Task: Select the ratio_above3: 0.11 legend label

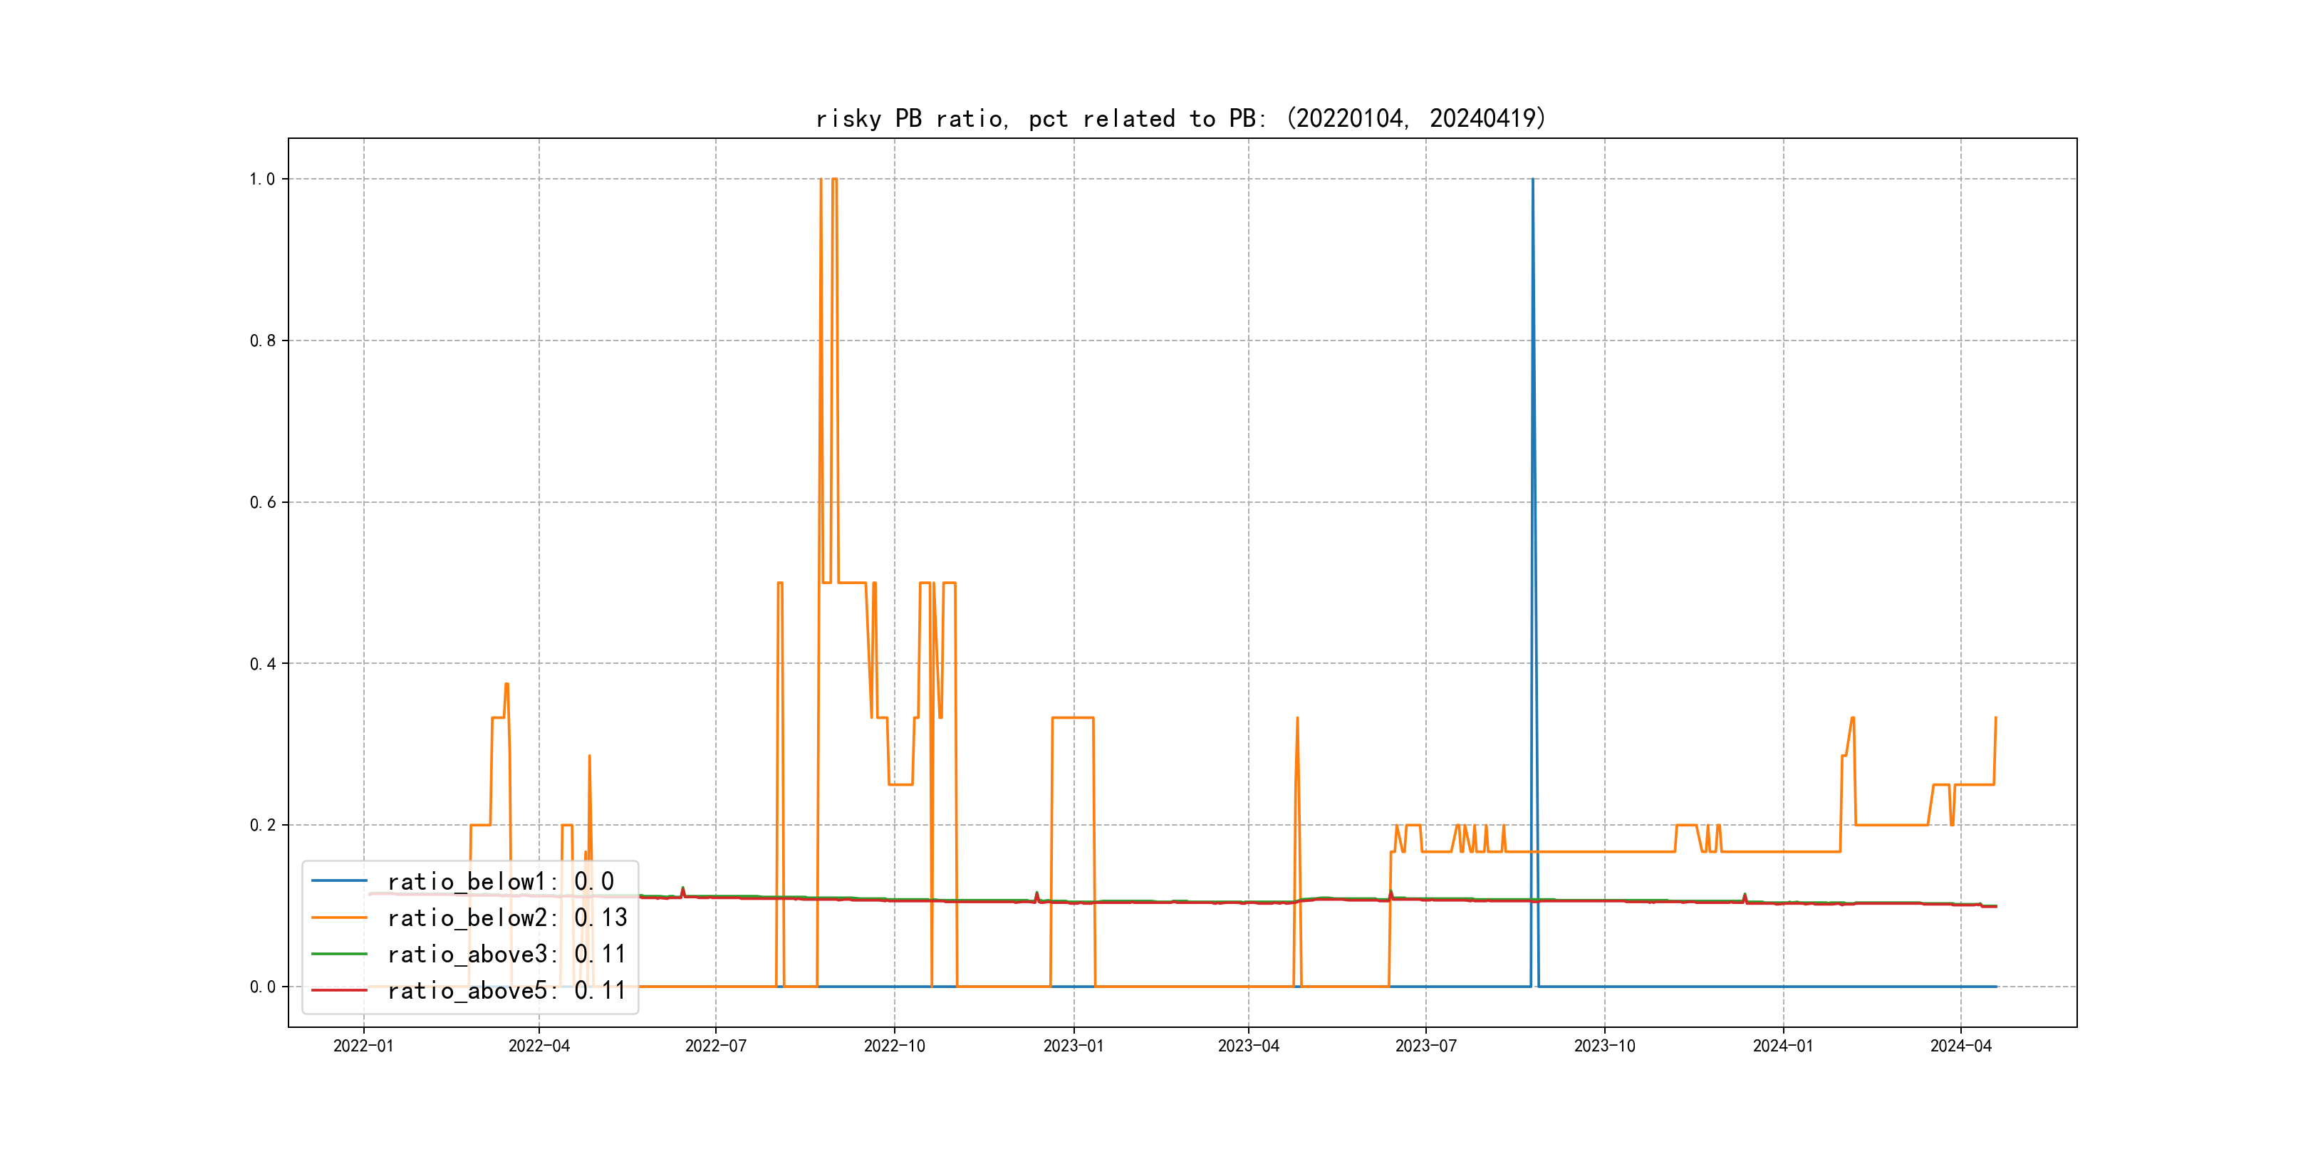Action: [x=506, y=955]
